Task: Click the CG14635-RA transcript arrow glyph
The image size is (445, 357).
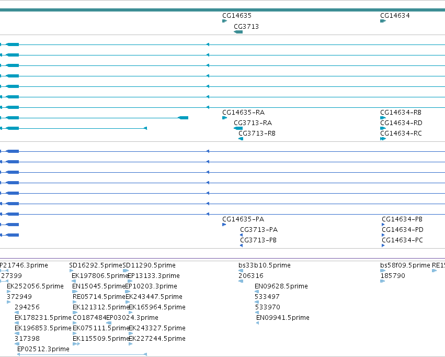Action: (224, 118)
